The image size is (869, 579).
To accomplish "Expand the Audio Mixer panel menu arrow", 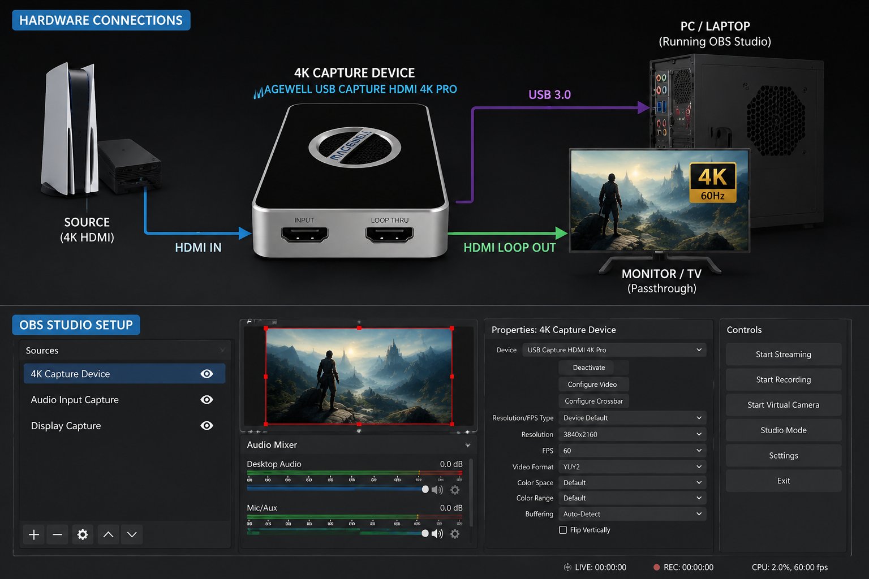I will coord(468,446).
